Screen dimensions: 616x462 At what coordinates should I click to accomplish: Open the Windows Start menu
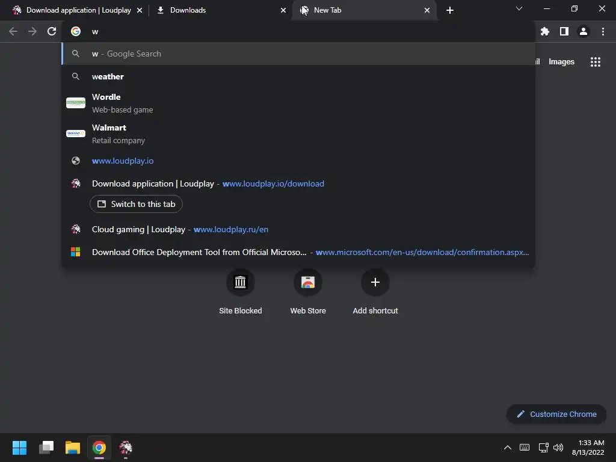coord(19,448)
